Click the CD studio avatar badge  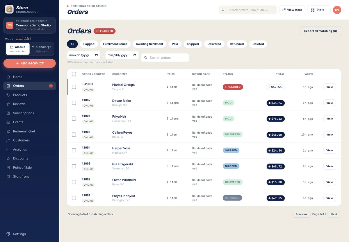pos(10,25)
